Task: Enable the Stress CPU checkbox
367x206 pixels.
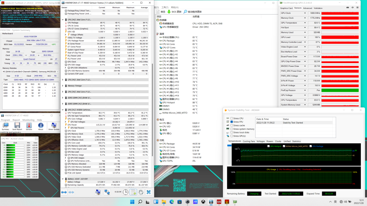Action: tap(232, 118)
